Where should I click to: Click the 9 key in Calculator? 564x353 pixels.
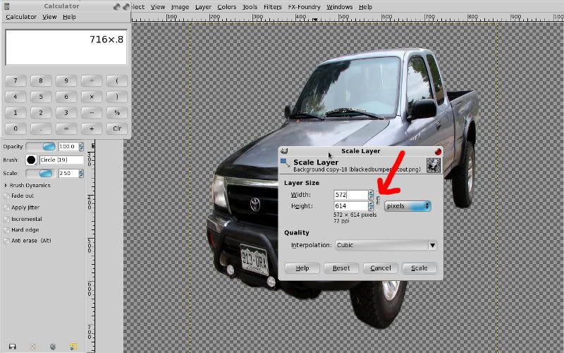pyautogui.click(x=66, y=81)
